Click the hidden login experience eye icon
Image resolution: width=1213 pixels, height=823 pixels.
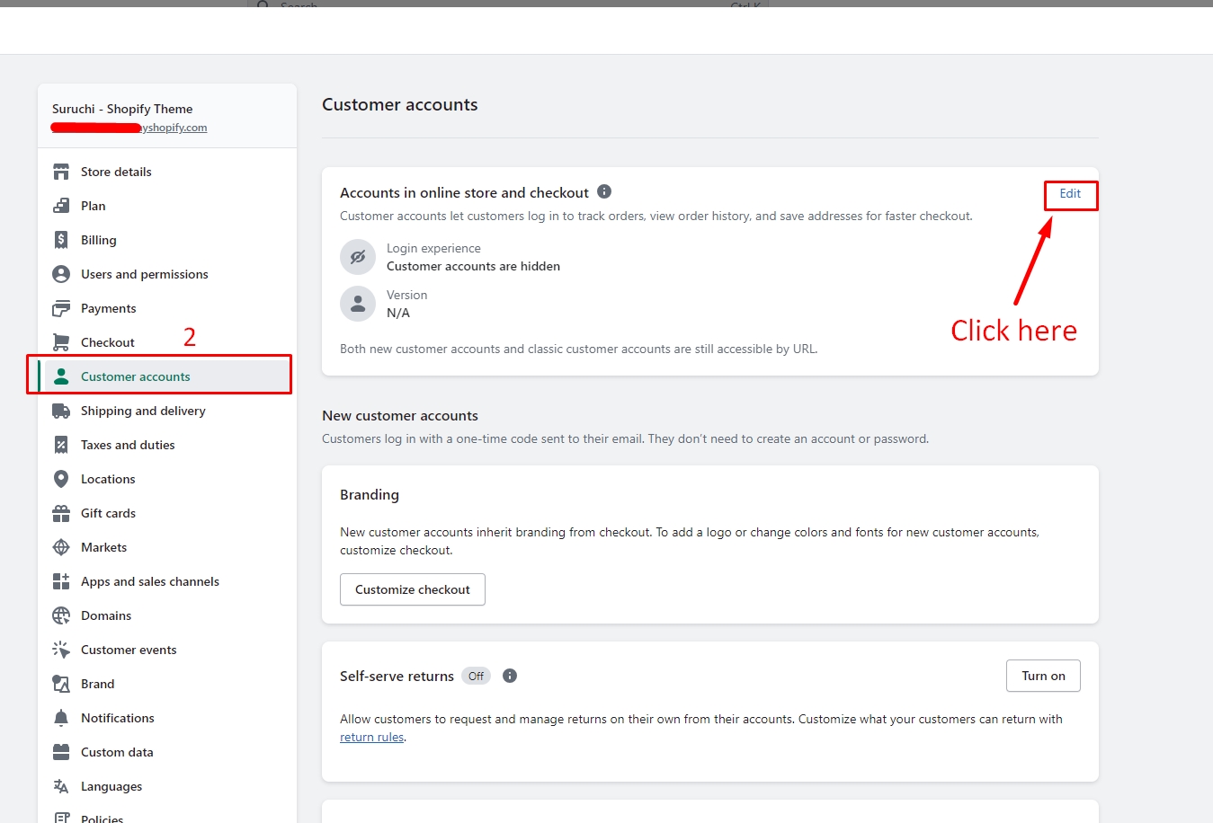358,257
